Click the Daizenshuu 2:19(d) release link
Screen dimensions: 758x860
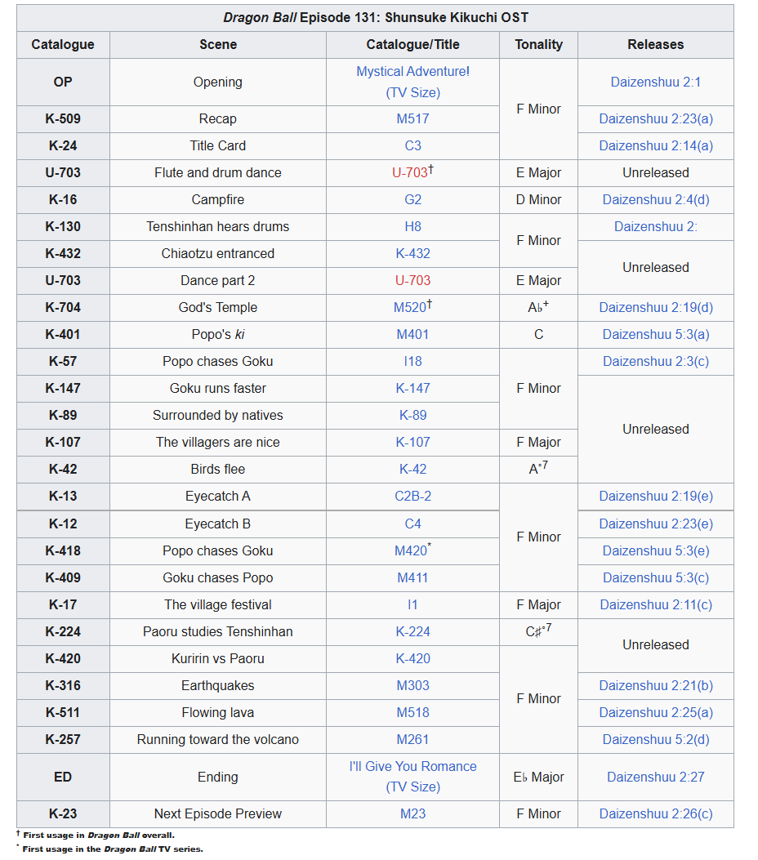[655, 307]
